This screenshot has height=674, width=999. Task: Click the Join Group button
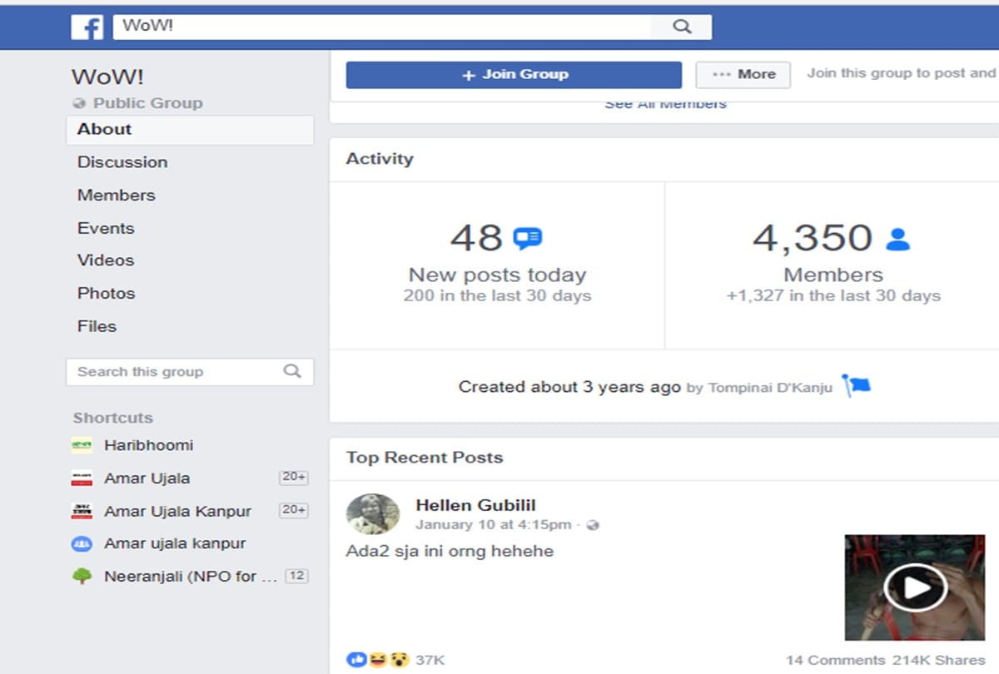[x=514, y=75]
